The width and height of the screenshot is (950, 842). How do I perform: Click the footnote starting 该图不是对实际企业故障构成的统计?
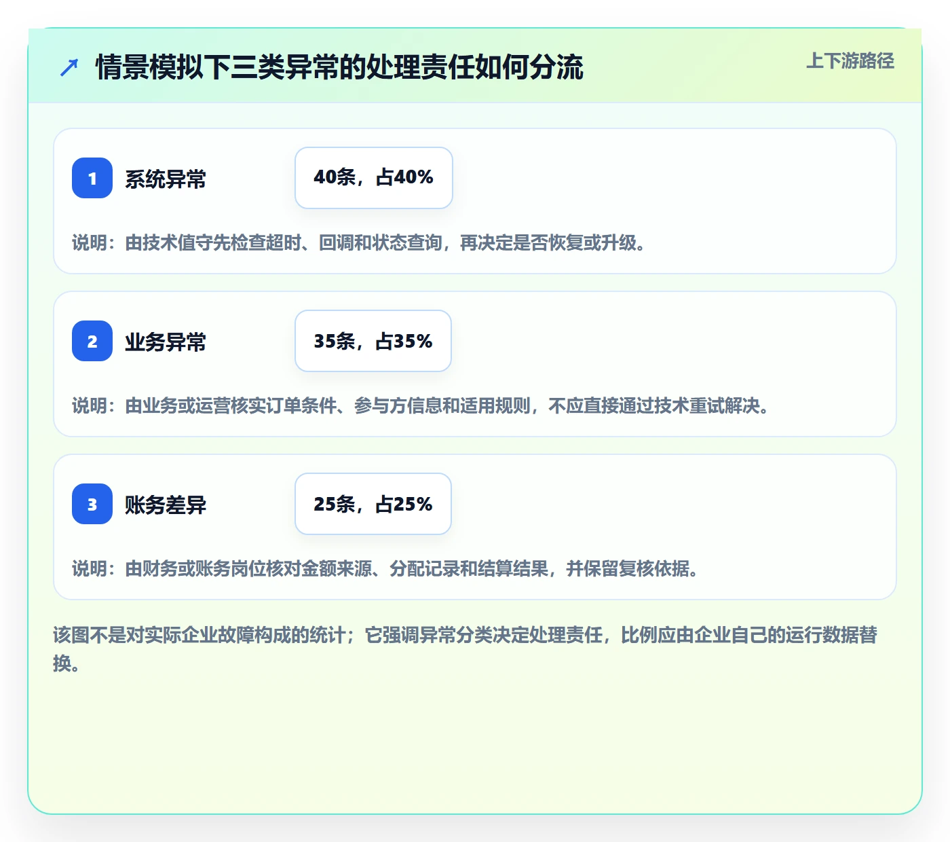coord(465,648)
